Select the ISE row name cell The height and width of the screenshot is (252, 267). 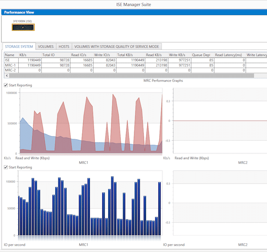coord(11,60)
